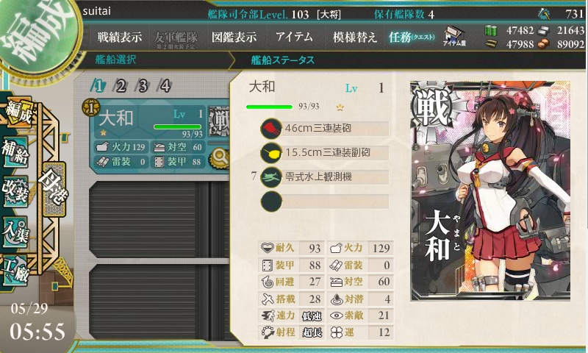
Task: Click the 46cm三連装砲 red cannon icon
Action: click(x=271, y=129)
